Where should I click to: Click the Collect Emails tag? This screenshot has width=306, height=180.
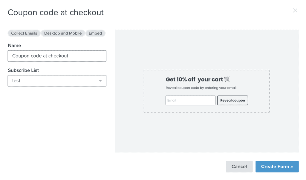point(24,33)
